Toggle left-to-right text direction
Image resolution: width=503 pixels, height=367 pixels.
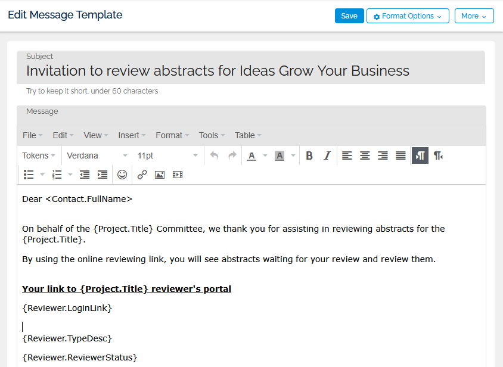(420, 155)
